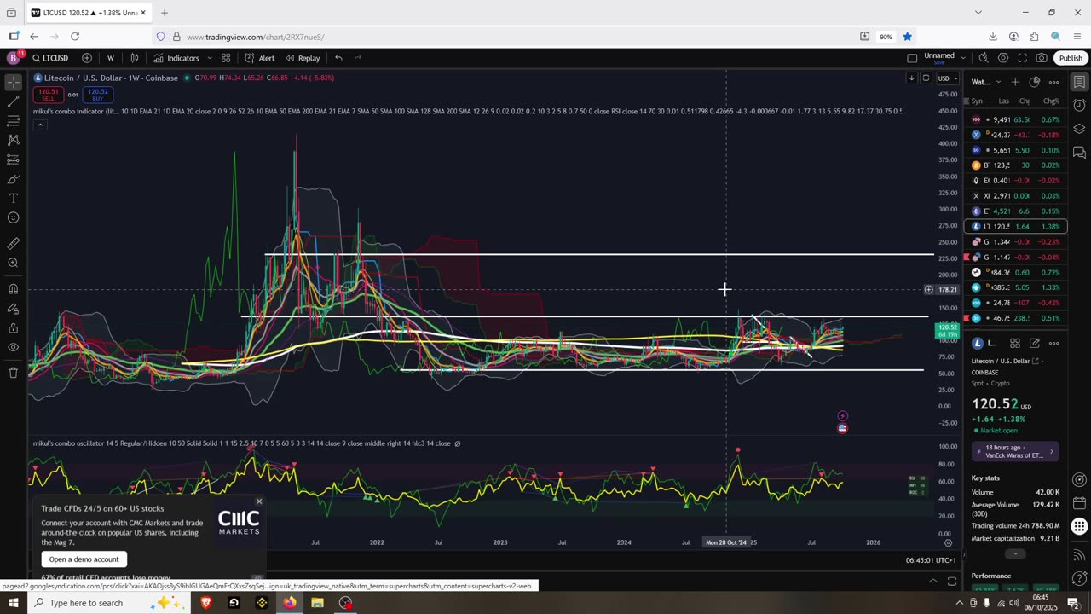This screenshot has height=614, width=1091.
Task: Select the watchlist row showing 1.38% change
Action: click(1015, 227)
